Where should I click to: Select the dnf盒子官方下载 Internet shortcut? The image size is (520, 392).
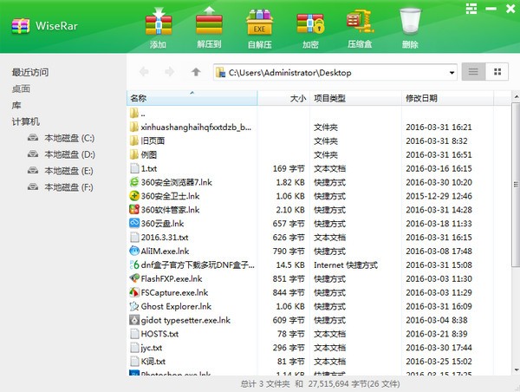(x=318, y=265)
